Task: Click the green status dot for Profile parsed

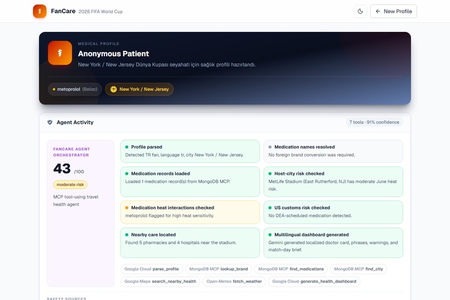Action: [x=127, y=147]
